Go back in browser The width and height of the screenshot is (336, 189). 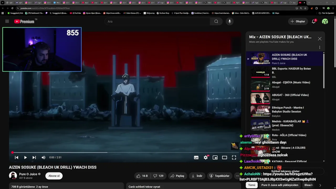point(3,8)
